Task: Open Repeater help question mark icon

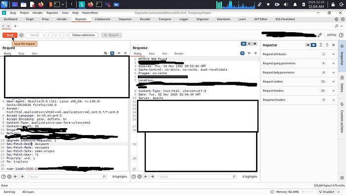Action: pos(341,35)
